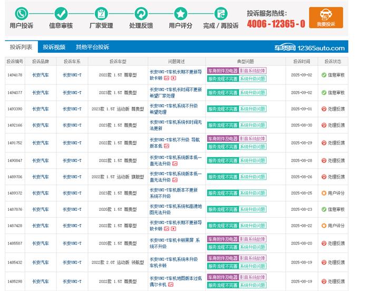Image resolution: width=369 pixels, height=291 pixels.
Task: Click date 2025-08-23 in row 1487876
Action: coord(302,209)
